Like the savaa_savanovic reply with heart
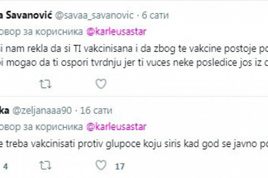The width and height of the screenshot is (268, 178). 101,84
